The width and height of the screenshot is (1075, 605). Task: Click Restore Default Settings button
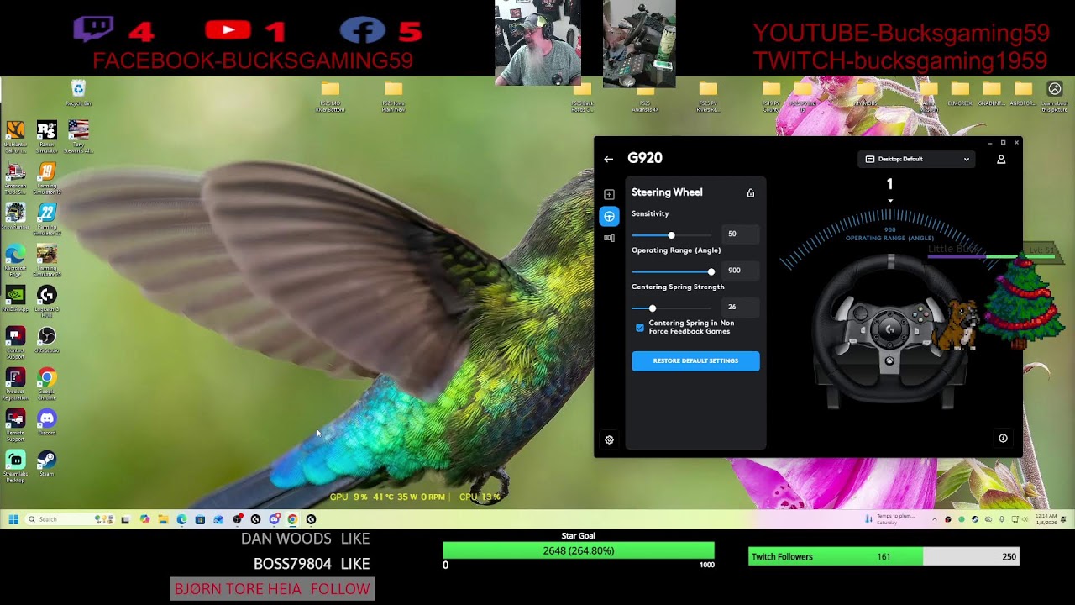(x=695, y=361)
